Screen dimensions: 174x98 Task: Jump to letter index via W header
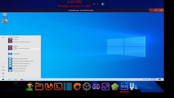9,56
